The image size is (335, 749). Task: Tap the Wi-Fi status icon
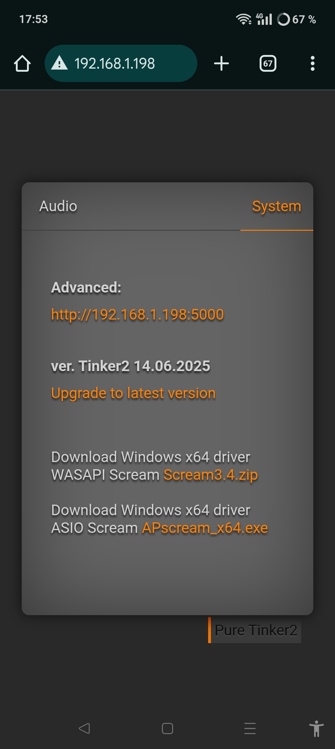coord(244,19)
